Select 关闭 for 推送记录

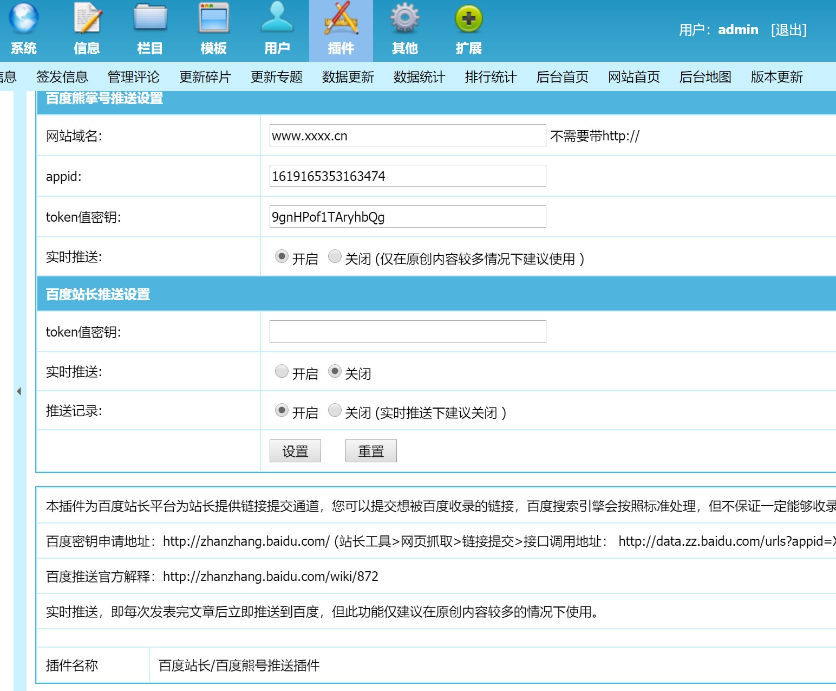[335, 410]
